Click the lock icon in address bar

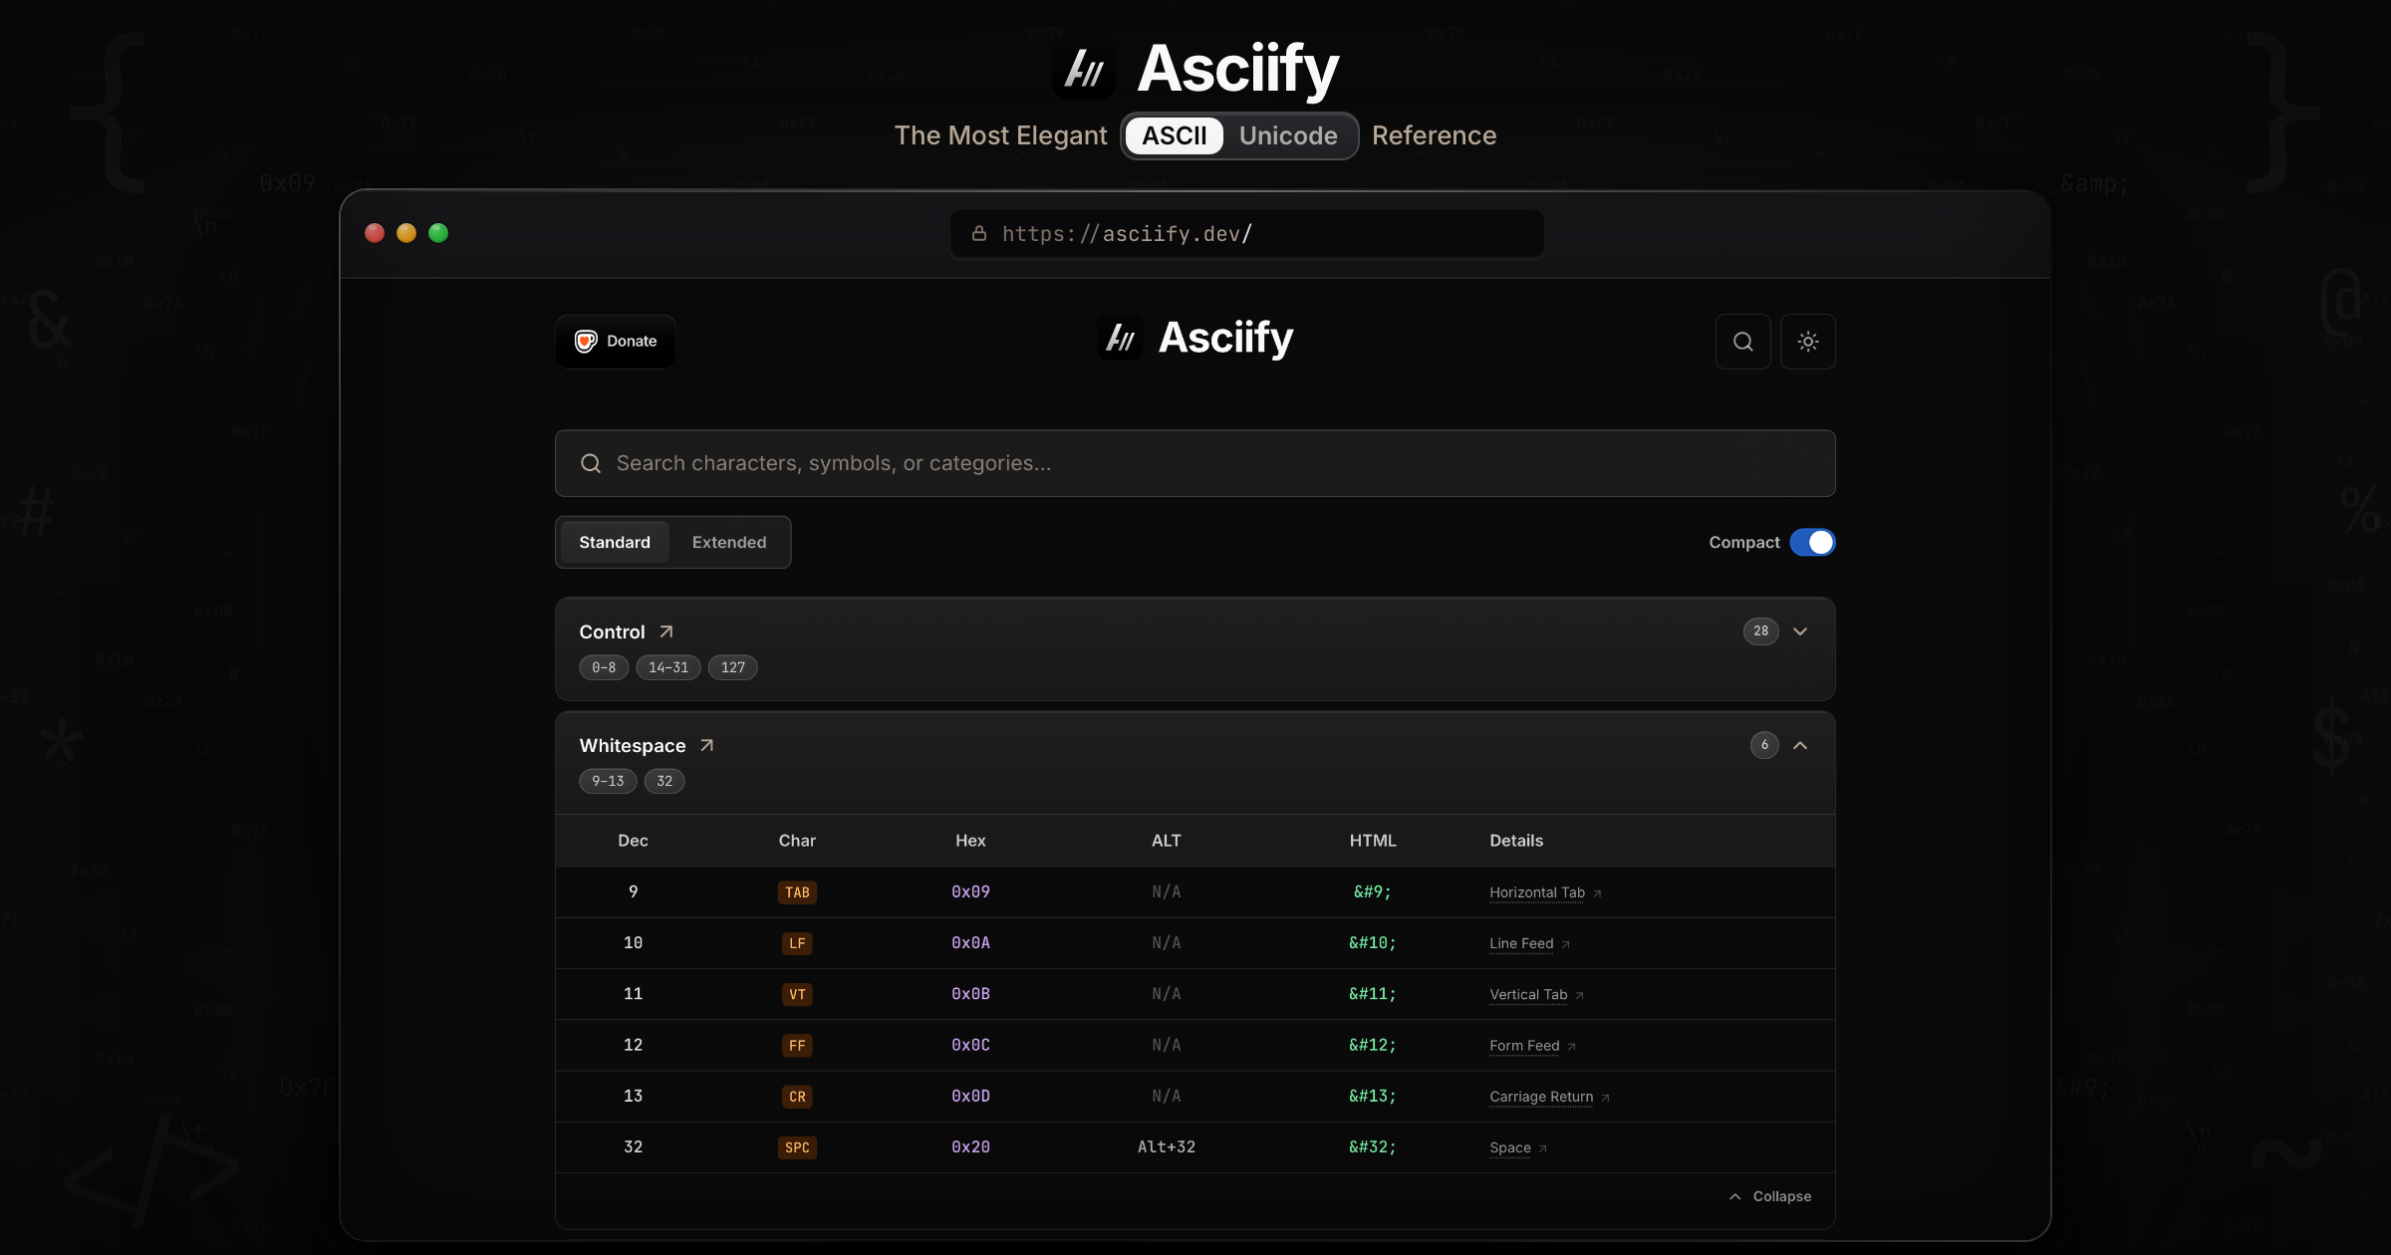coord(979,233)
